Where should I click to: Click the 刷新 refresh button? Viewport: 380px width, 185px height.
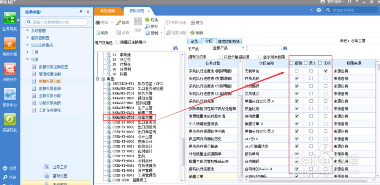tap(197, 33)
